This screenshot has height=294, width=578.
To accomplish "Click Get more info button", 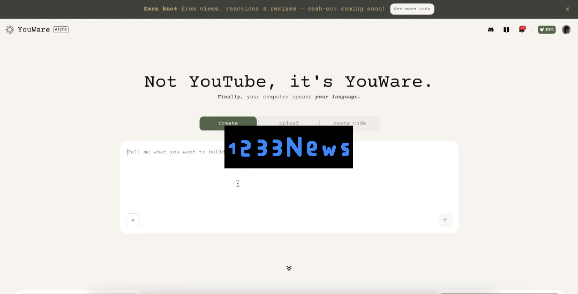I will [412, 9].
